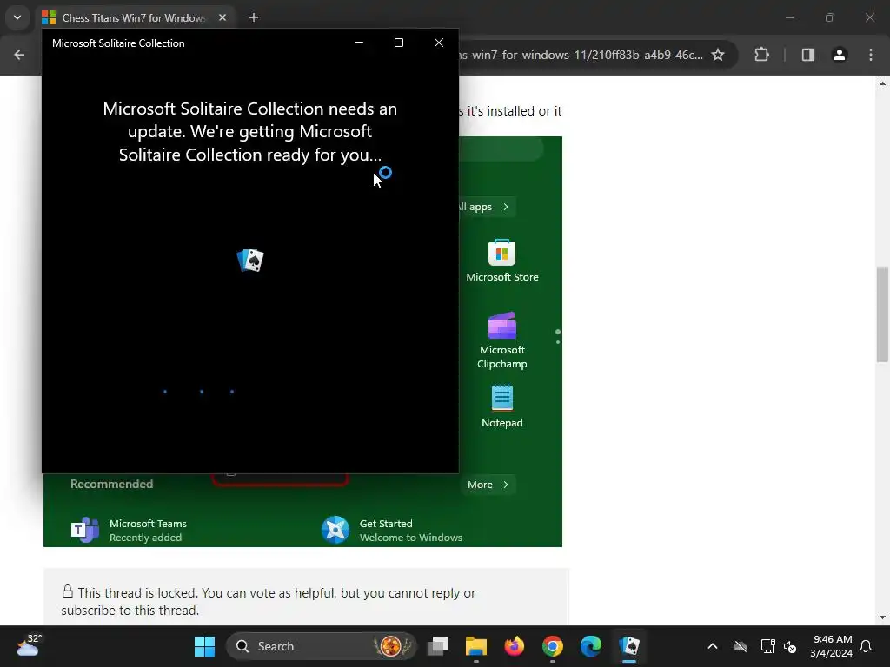Image resolution: width=890 pixels, height=667 pixels.
Task: Close the Chess Titans Win7 tab
Action: (222, 17)
